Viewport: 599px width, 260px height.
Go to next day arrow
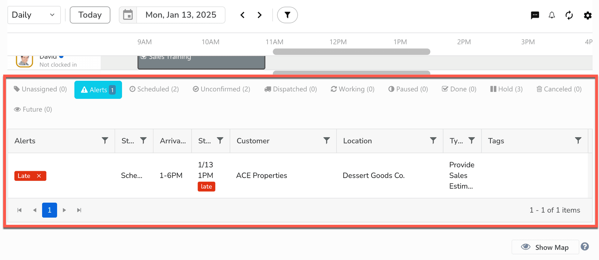coord(260,15)
